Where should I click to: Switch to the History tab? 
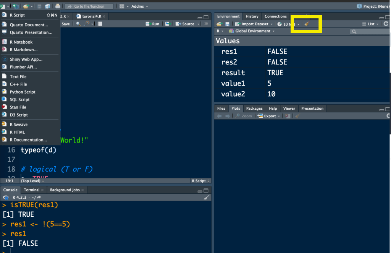click(x=252, y=16)
